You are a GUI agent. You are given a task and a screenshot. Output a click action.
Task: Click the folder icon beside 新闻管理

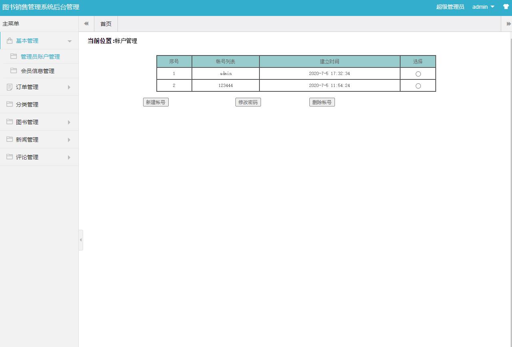click(9, 139)
